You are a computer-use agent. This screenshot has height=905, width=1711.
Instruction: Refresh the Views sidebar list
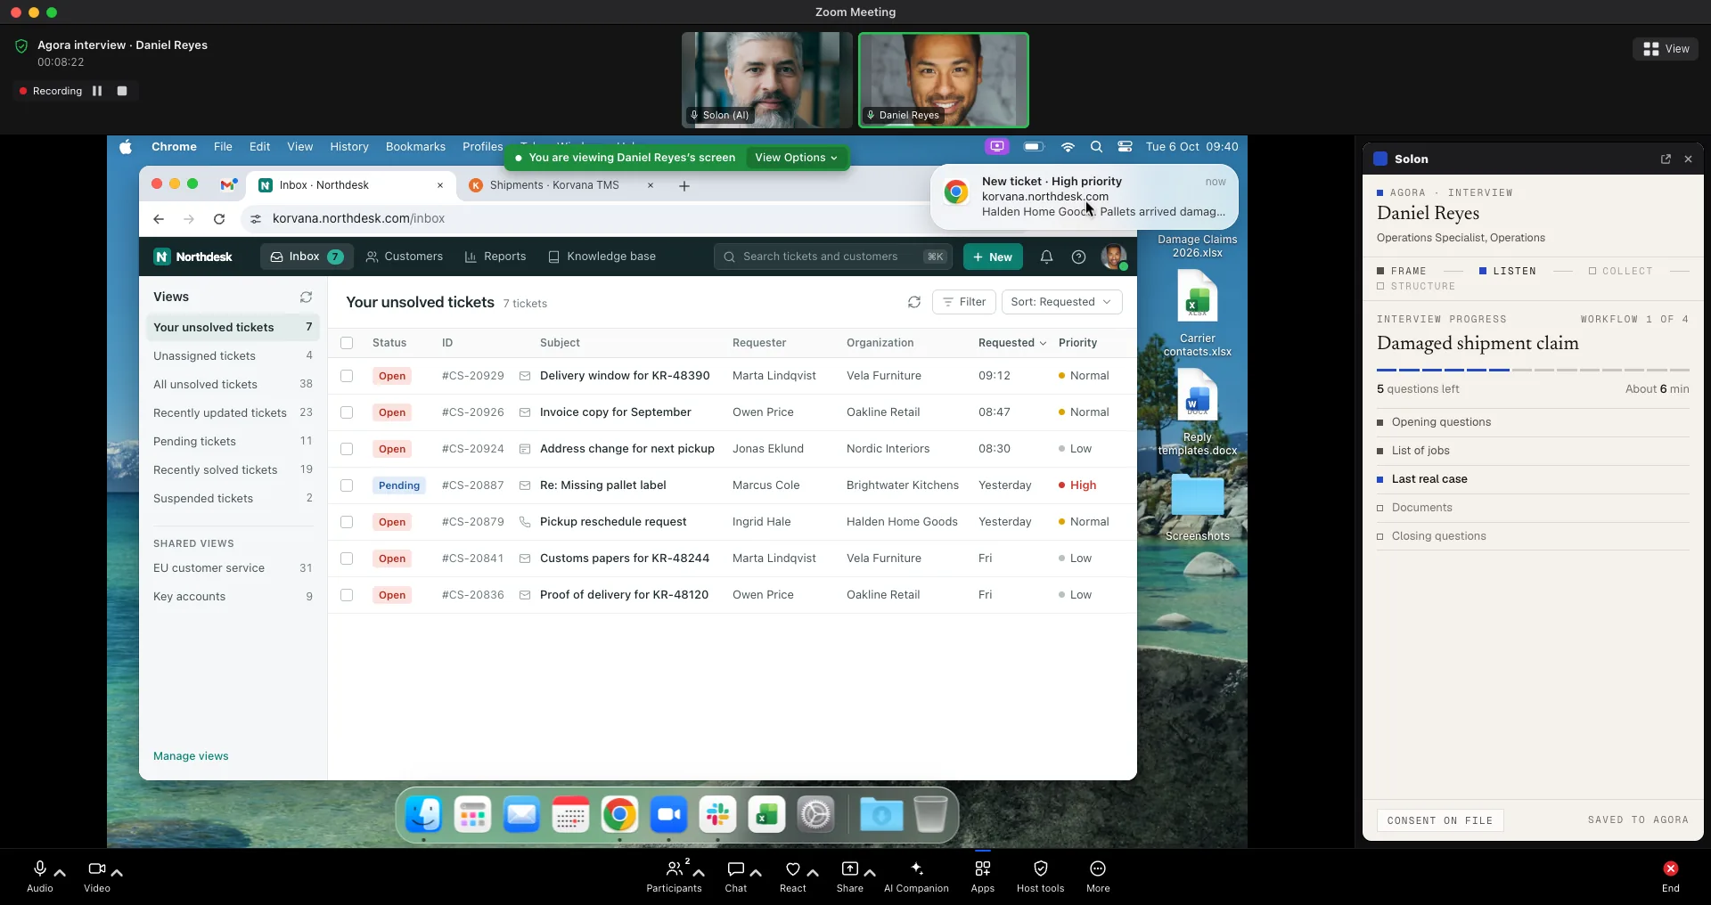(306, 297)
